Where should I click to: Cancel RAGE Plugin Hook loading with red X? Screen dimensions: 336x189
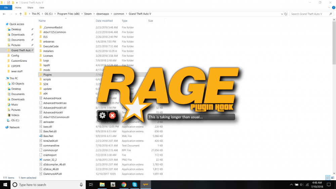(x=112, y=115)
